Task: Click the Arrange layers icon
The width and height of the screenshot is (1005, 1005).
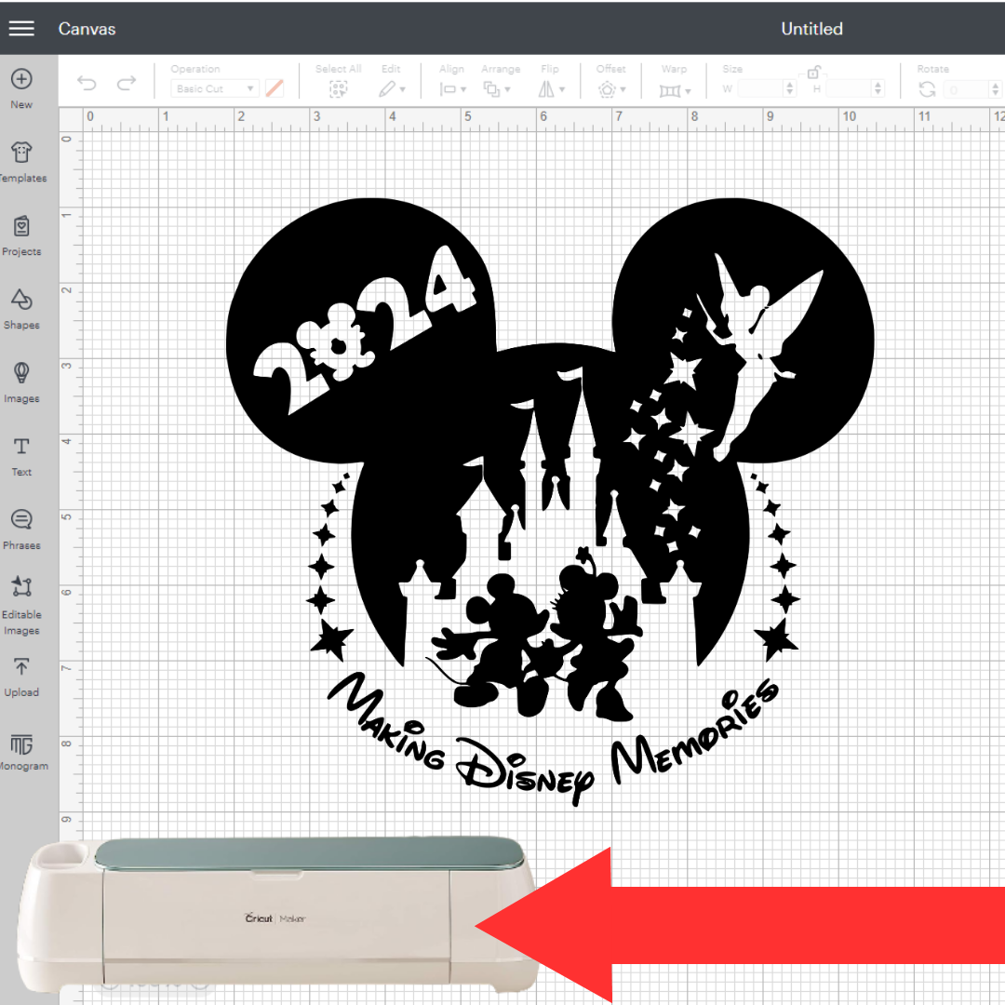Action: point(491,89)
